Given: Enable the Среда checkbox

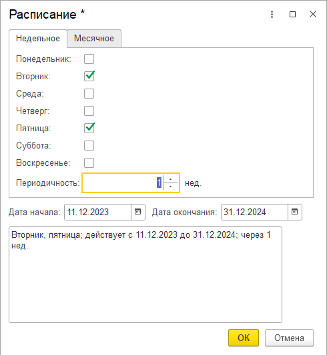Looking at the screenshot, I should tap(89, 93).
